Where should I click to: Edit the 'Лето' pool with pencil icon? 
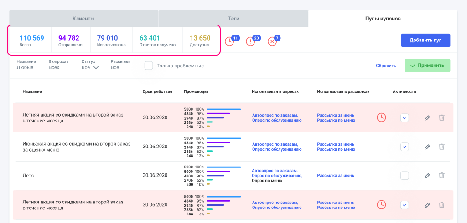tap(427, 175)
